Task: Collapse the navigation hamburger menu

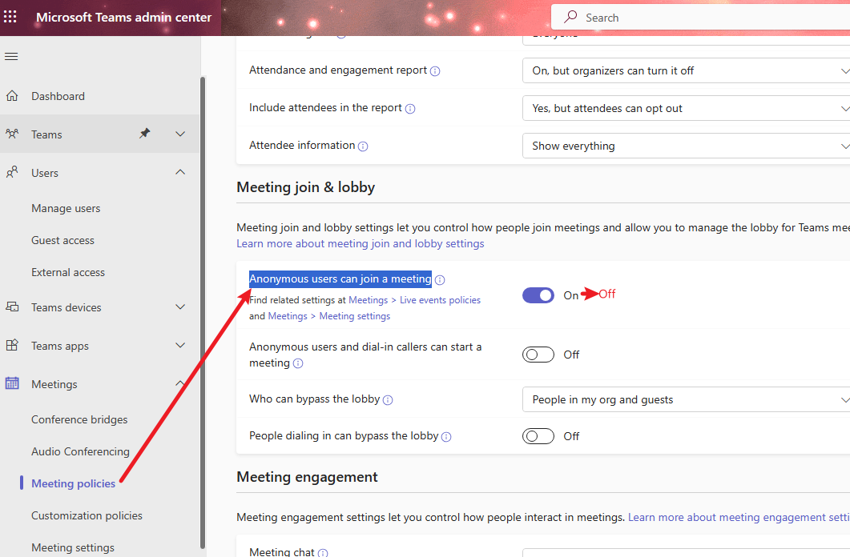Action: pyautogui.click(x=11, y=56)
